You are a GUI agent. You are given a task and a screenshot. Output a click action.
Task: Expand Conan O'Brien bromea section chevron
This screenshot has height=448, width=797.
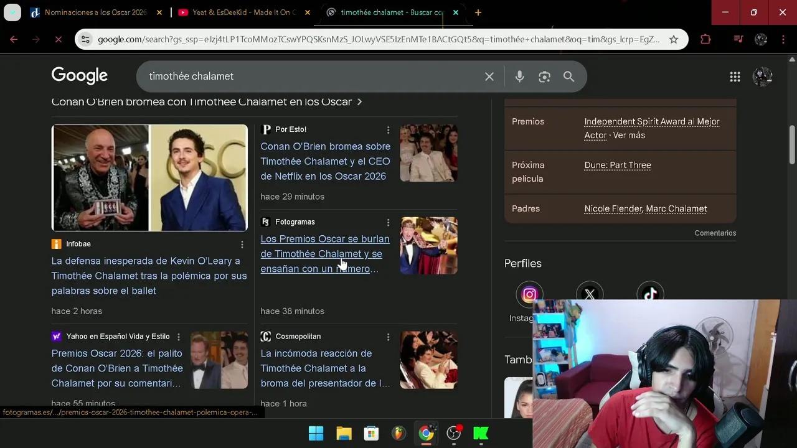point(359,101)
